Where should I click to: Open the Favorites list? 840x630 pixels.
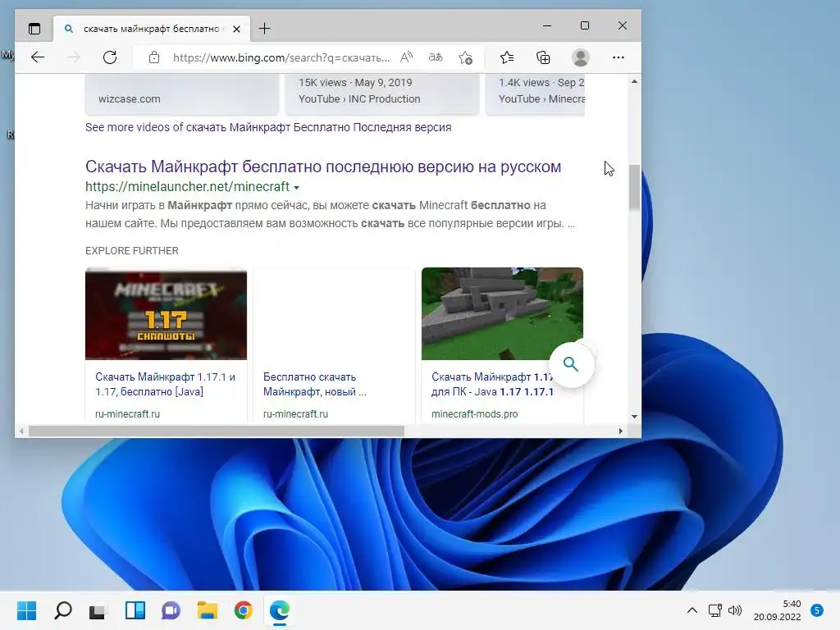[x=507, y=57]
